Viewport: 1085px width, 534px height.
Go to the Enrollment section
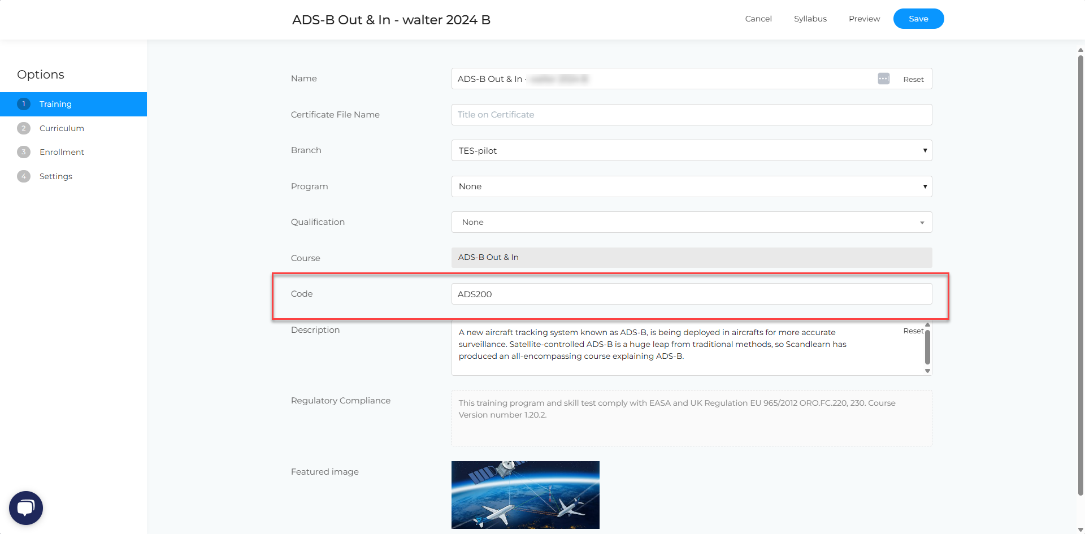click(62, 152)
